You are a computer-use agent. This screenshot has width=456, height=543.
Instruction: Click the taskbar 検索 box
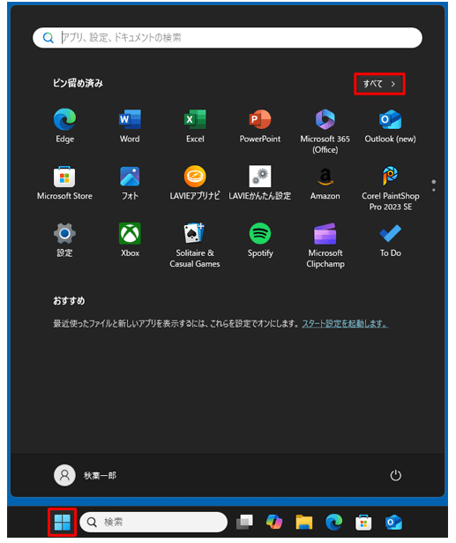pyautogui.click(x=153, y=522)
